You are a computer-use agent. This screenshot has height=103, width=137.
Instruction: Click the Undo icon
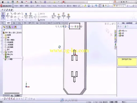[x=96, y=6]
